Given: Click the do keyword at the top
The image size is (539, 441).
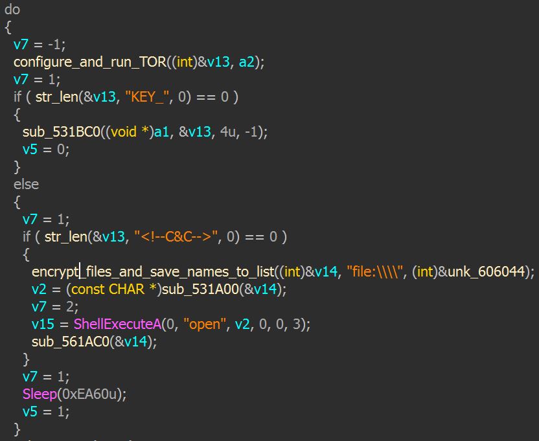Looking at the screenshot, I should click(x=12, y=9).
